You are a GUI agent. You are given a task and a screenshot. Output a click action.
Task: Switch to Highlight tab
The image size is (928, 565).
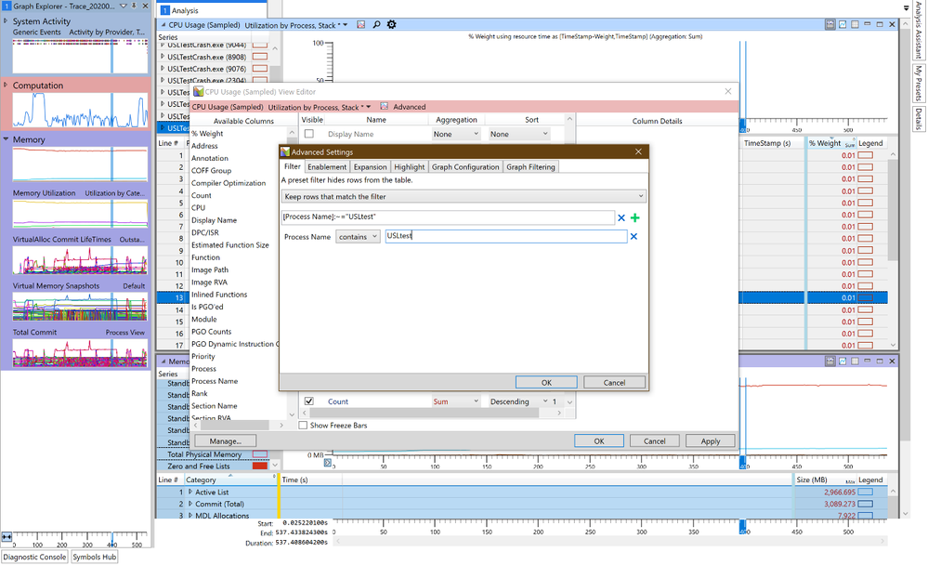pyautogui.click(x=409, y=167)
